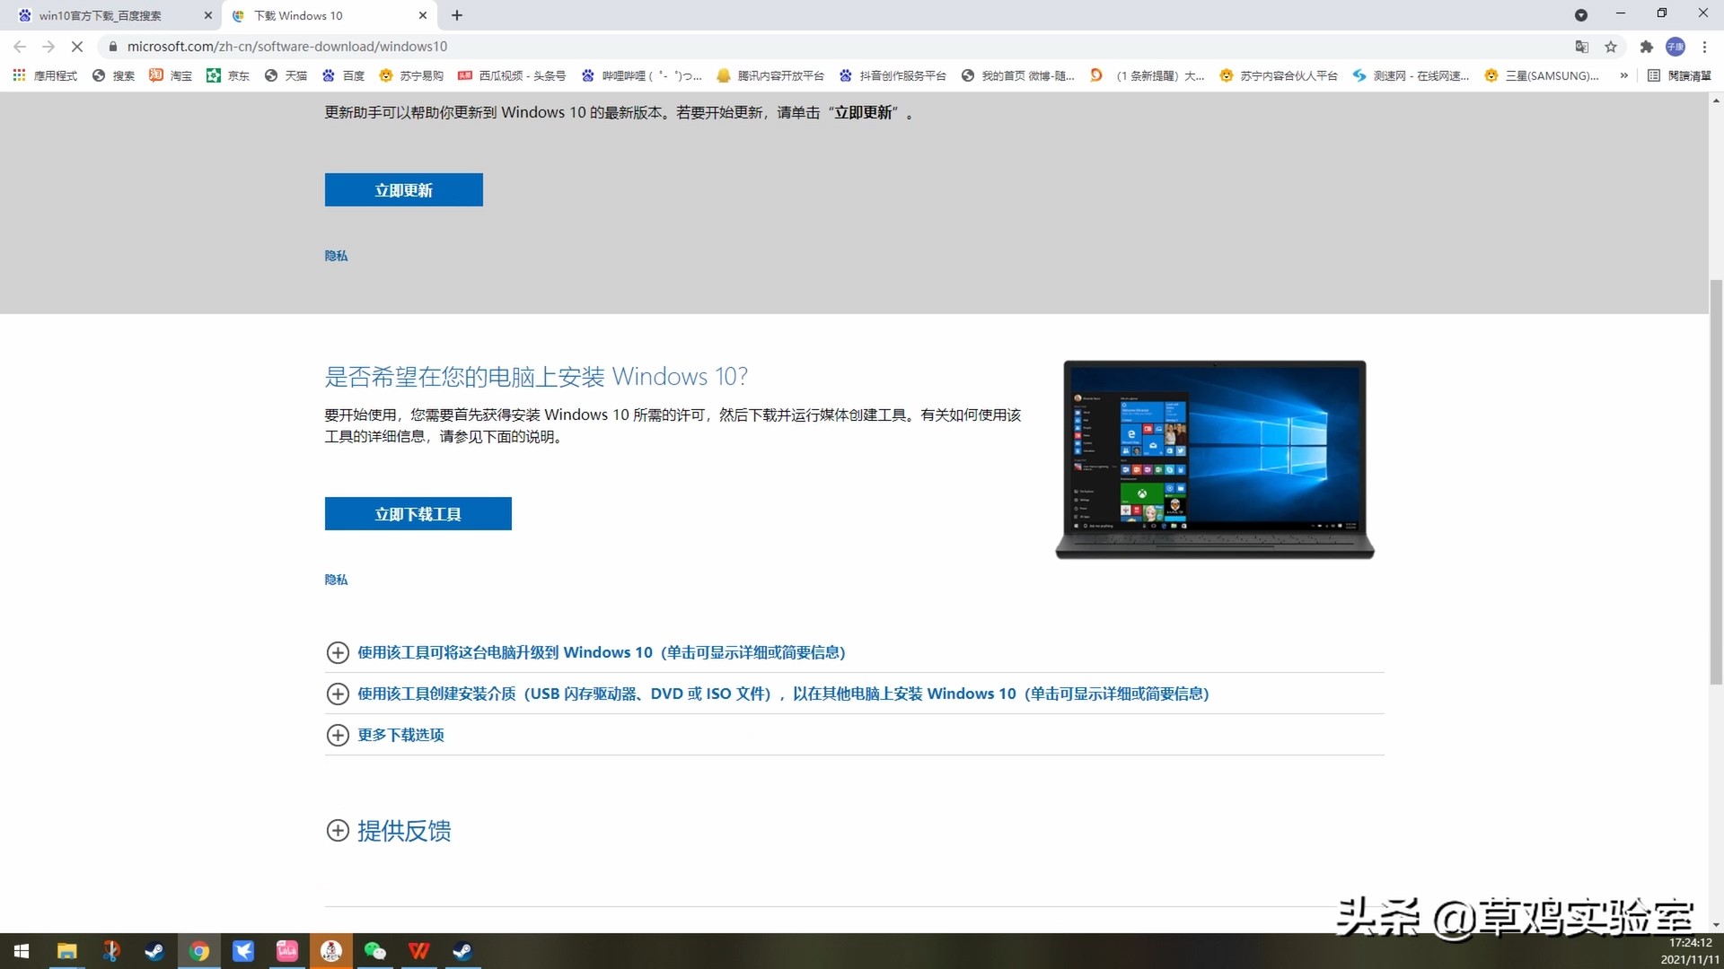The height and width of the screenshot is (969, 1724).
Task: Bookmark this page with the star icon
Action: click(x=1612, y=46)
